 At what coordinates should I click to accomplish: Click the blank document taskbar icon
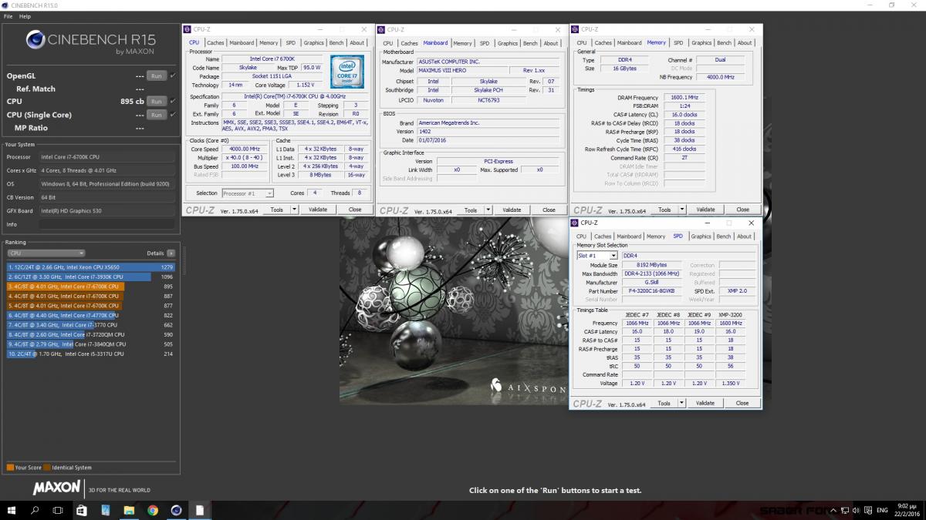[x=200, y=510]
